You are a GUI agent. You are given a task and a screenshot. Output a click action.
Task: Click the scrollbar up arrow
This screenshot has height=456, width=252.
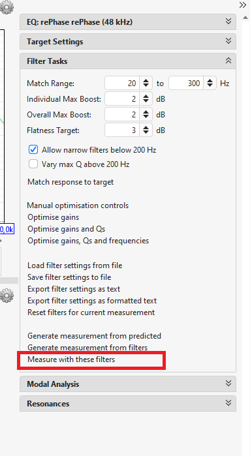click(x=245, y=18)
